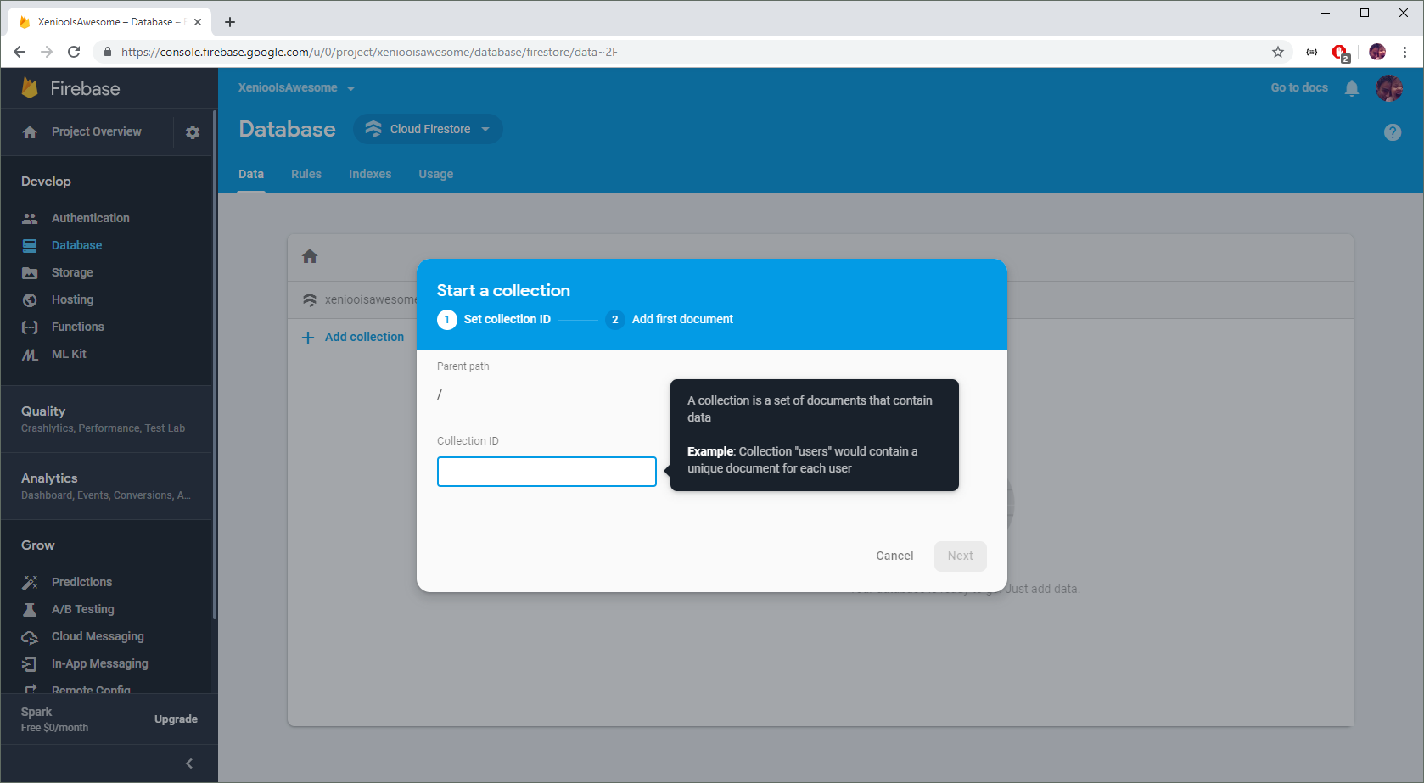The image size is (1424, 783).
Task: Expand the XenioolsAwesome project dropdown
Action: point(297,88)
